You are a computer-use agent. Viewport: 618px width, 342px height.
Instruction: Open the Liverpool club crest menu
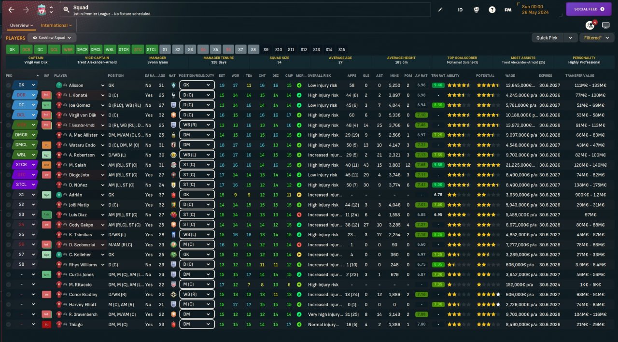[x=42, y=10]
